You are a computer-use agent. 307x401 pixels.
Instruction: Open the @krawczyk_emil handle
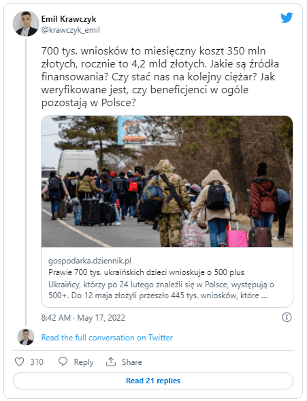(71, 30)
